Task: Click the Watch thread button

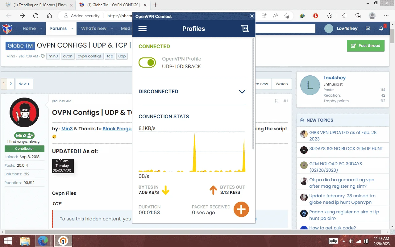Action: point(281,84)
